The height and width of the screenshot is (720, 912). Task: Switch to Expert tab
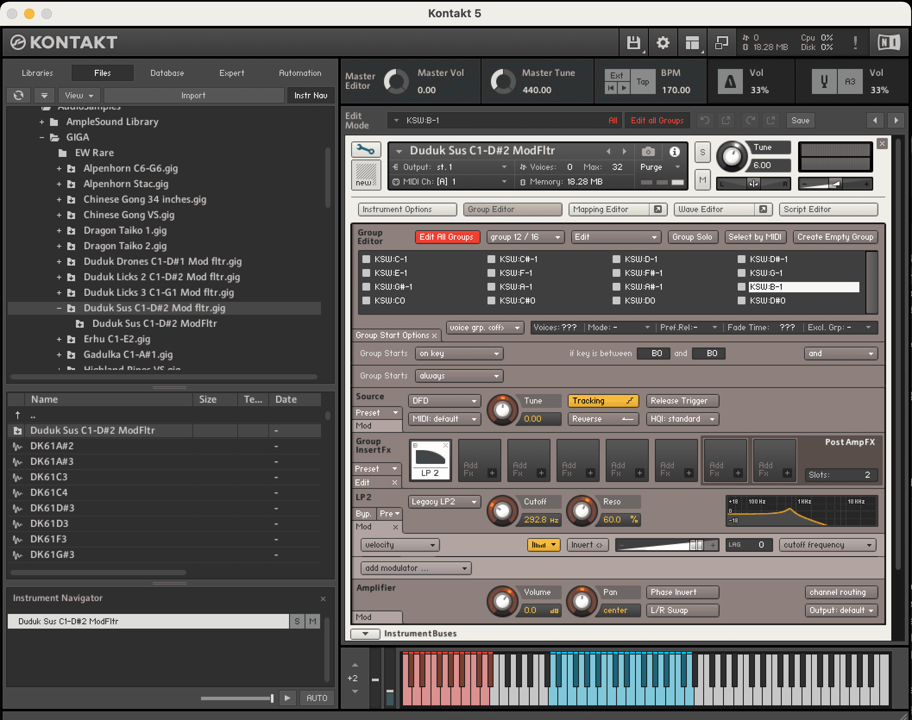pyautogui.click(x=232, y=73)
